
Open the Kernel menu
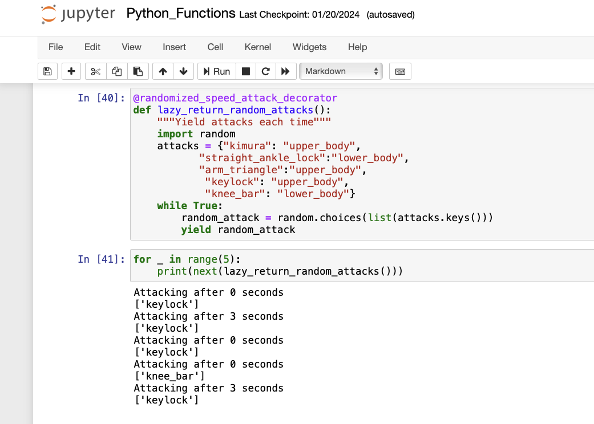click(x=257, y=47)
